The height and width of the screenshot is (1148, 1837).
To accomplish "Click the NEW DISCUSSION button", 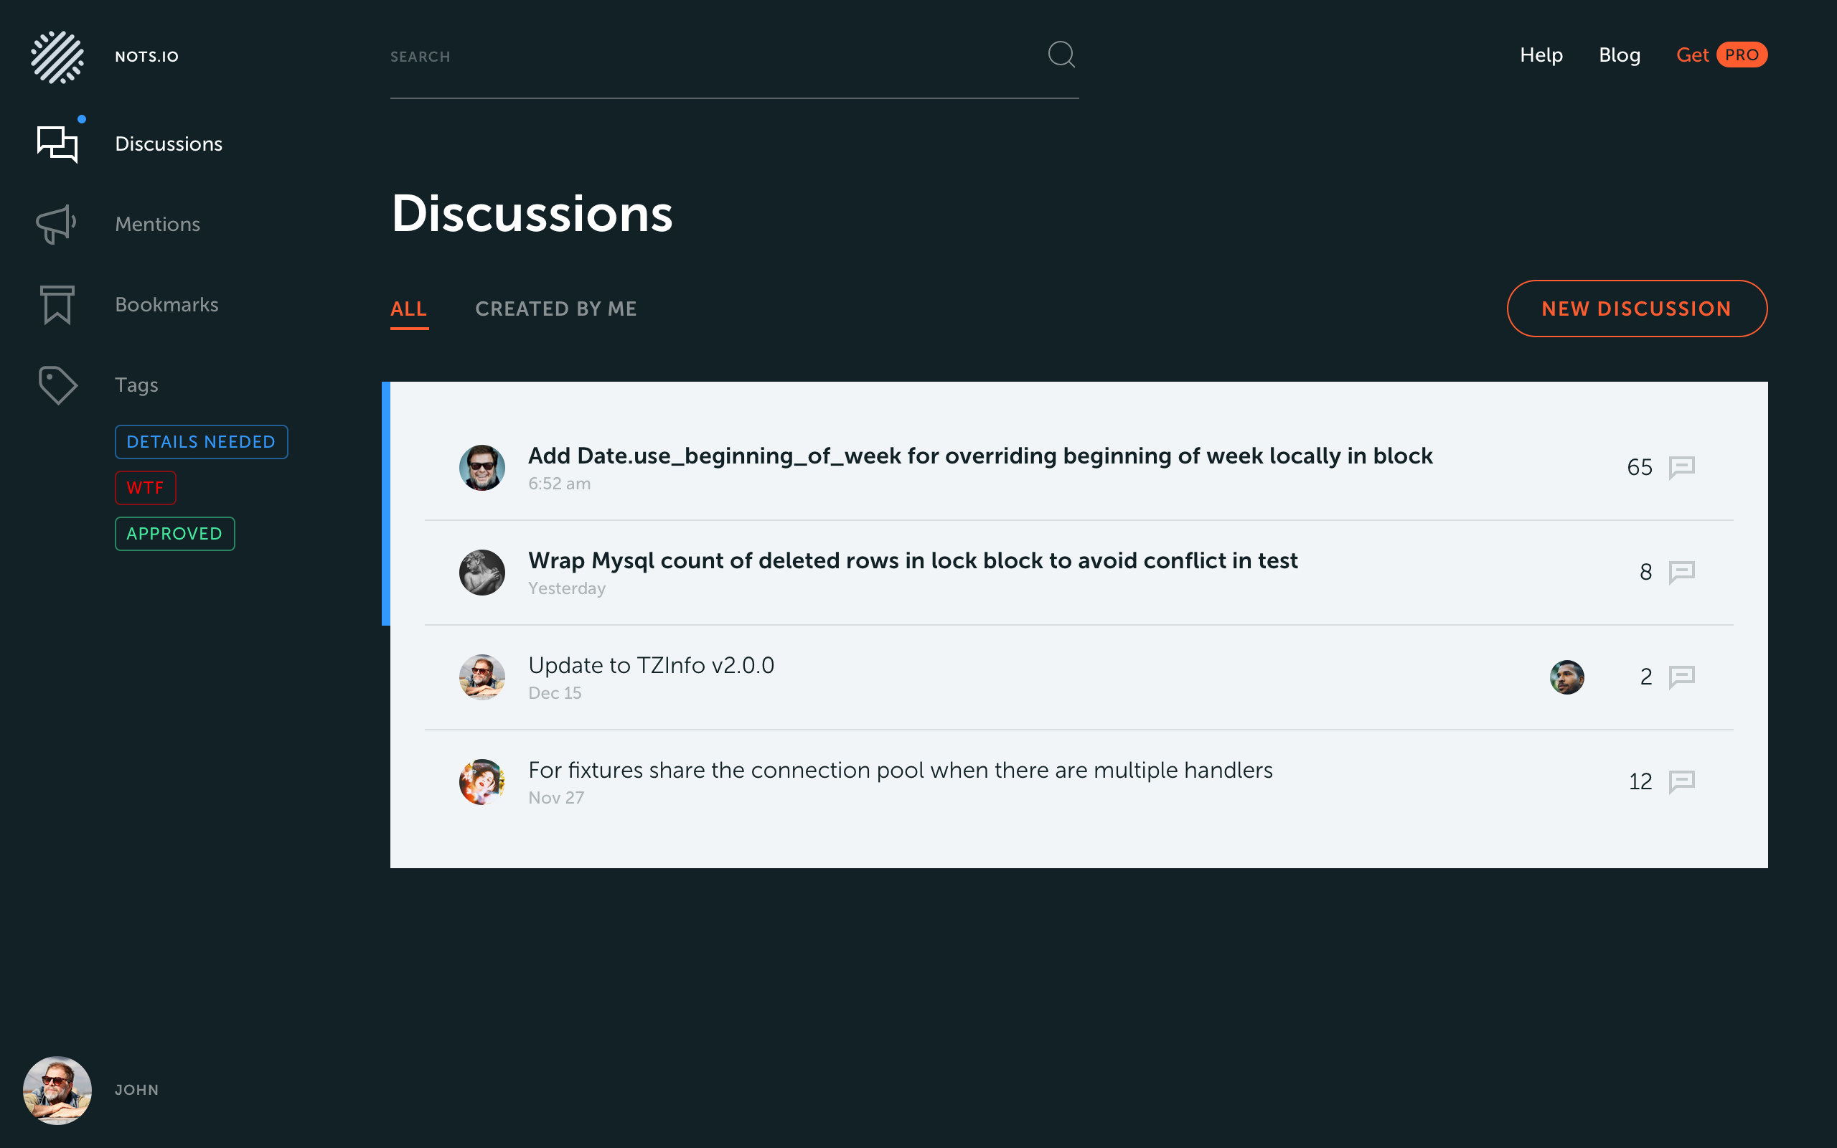I will coord(1637,309).
